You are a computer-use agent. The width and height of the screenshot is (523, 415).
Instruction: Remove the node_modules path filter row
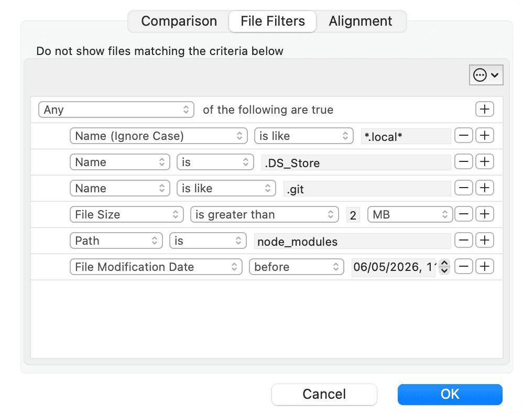464,241
